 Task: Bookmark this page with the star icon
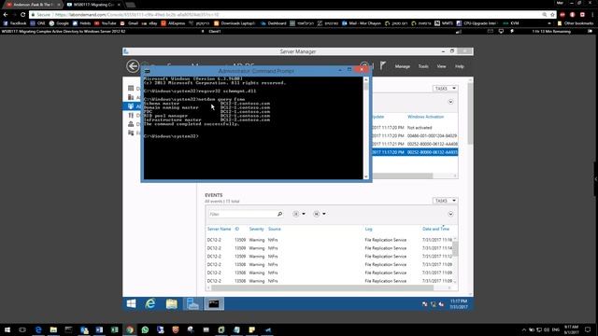point(552,15)
